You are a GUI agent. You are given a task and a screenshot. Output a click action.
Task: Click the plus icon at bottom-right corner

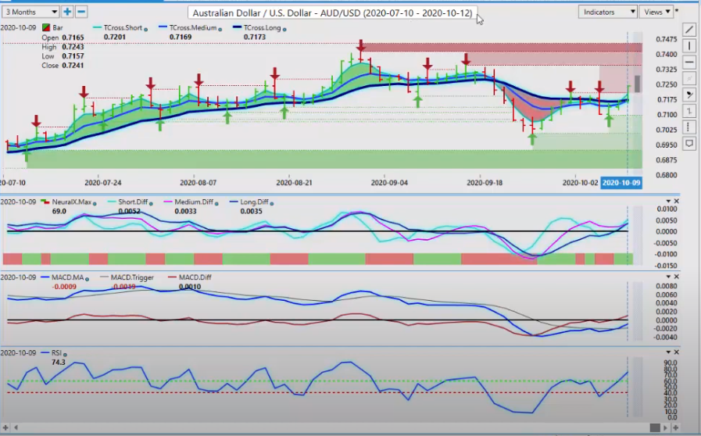coord(675,428)
